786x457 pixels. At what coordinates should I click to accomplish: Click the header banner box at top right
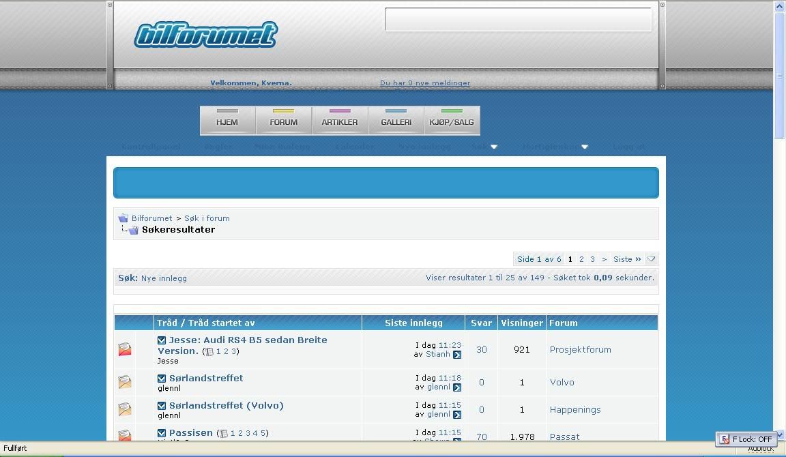(x=519, y=20)
